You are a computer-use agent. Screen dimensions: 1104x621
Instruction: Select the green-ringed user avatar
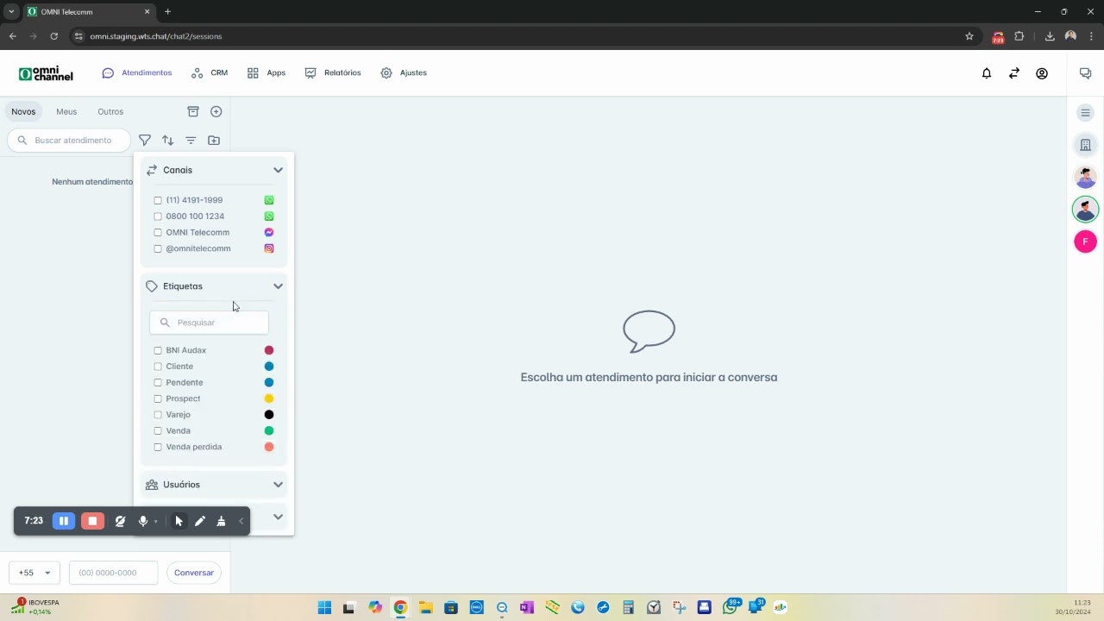point(1086,209)
